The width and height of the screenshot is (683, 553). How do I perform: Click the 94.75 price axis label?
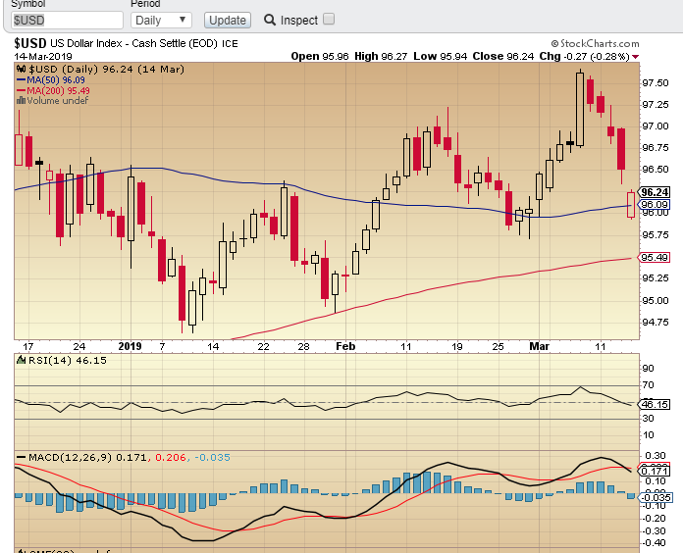656,323
